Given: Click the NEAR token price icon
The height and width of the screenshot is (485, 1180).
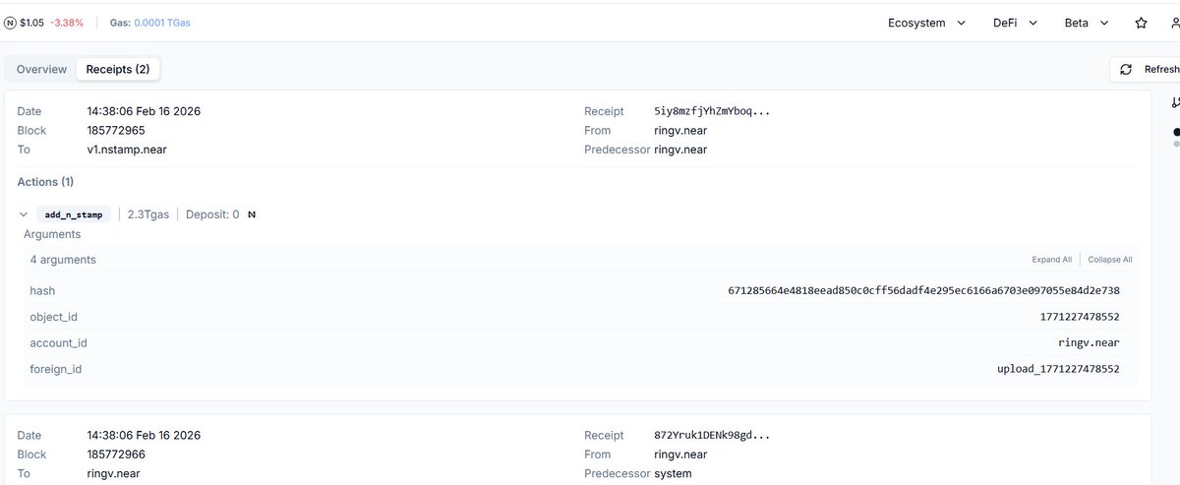Looking at the screenshot, I should click(10, 23).
